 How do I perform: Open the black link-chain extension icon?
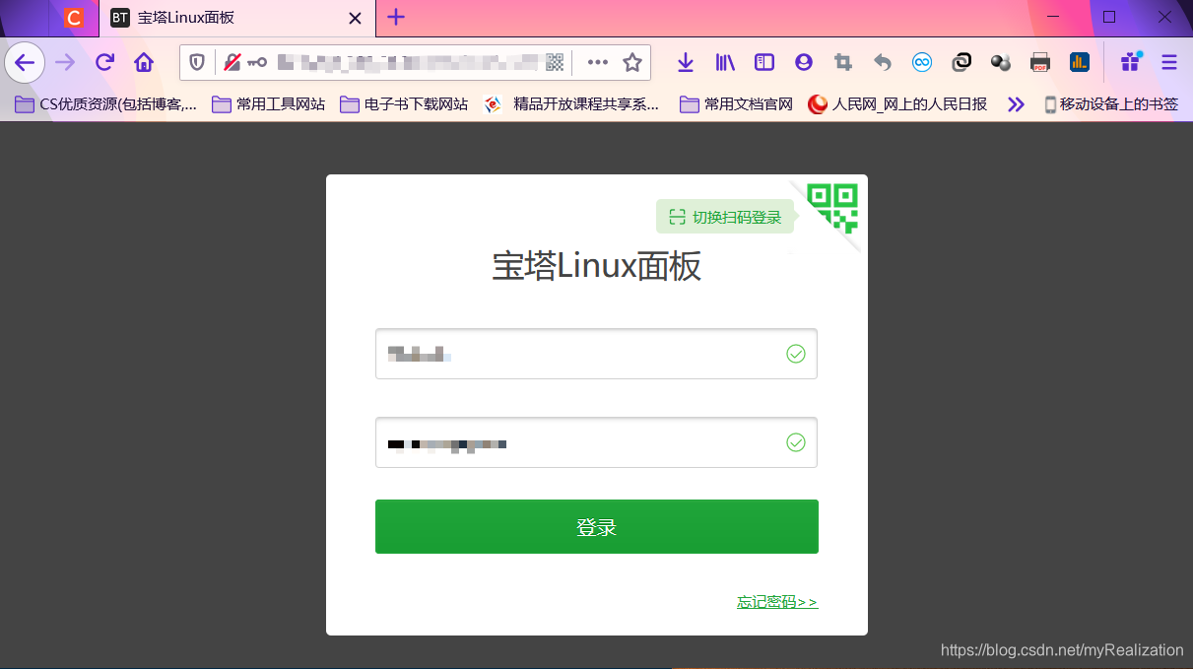(961, 63)
